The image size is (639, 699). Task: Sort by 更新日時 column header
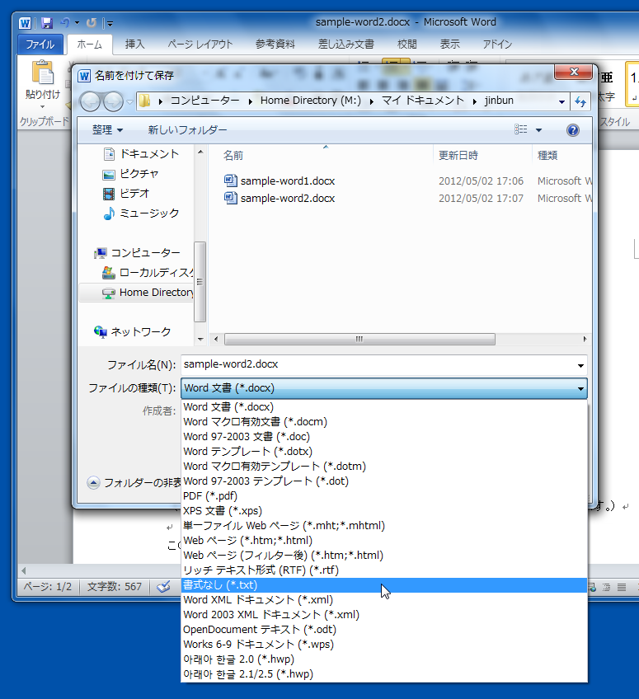click(x=458, y=155)
